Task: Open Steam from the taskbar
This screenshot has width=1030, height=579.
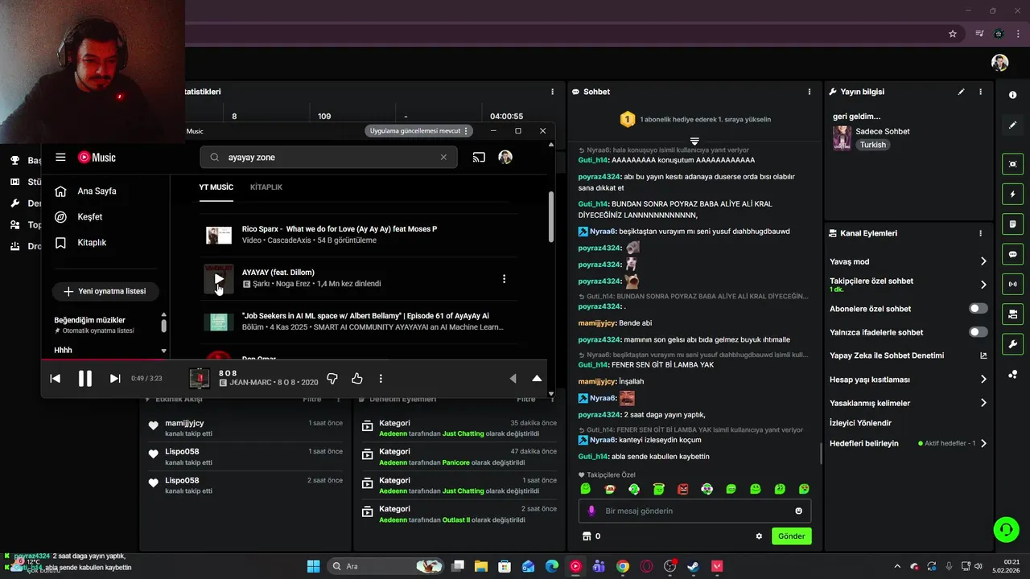Action: pos(693,566)
